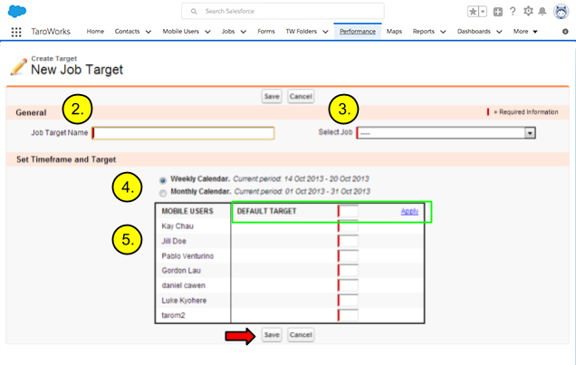The image size is (576, 365).
Task: Select the Monthly Calendar radio button
Action: click(163, 192)
